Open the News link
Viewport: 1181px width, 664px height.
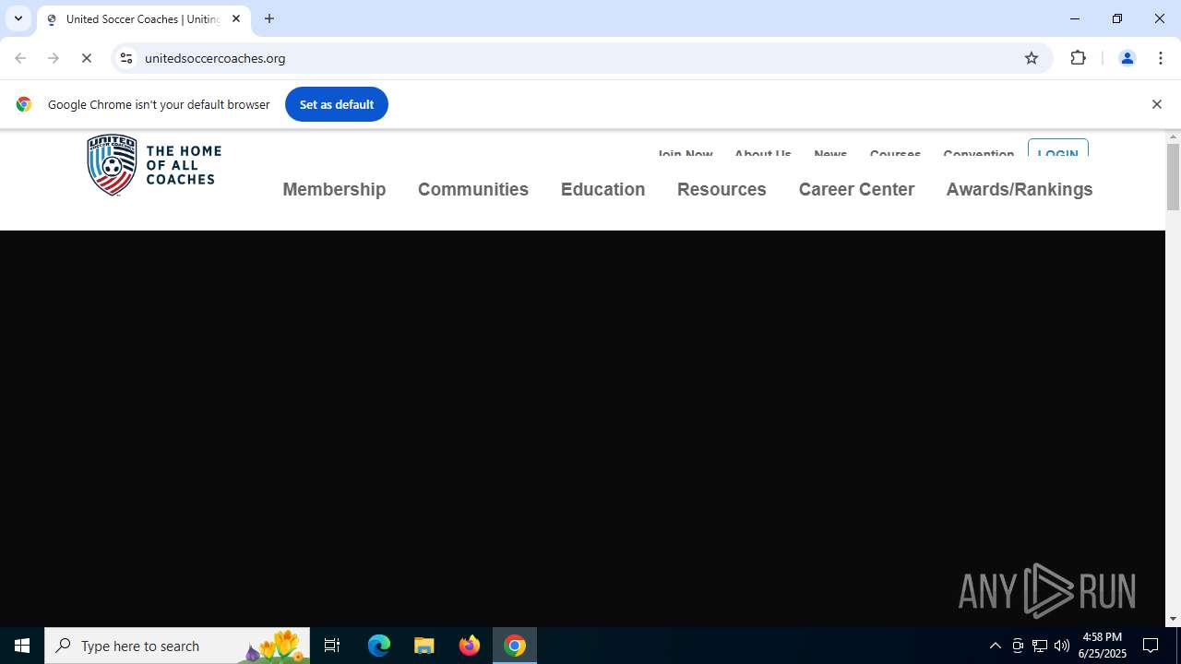830,153
